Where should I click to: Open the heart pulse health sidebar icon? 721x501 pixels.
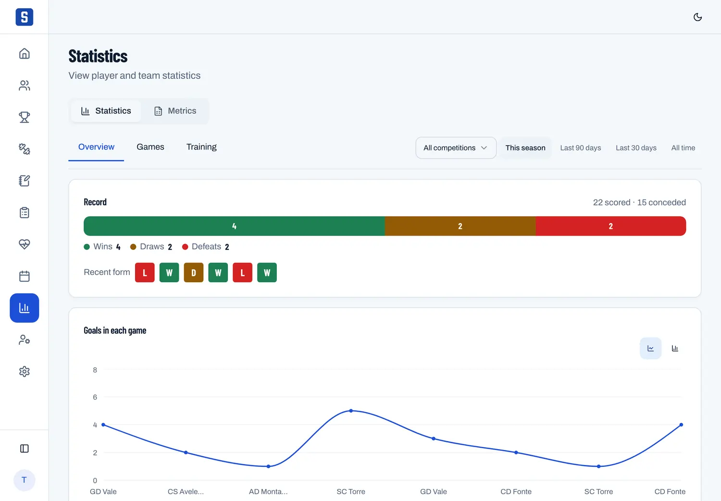point(24,244)
